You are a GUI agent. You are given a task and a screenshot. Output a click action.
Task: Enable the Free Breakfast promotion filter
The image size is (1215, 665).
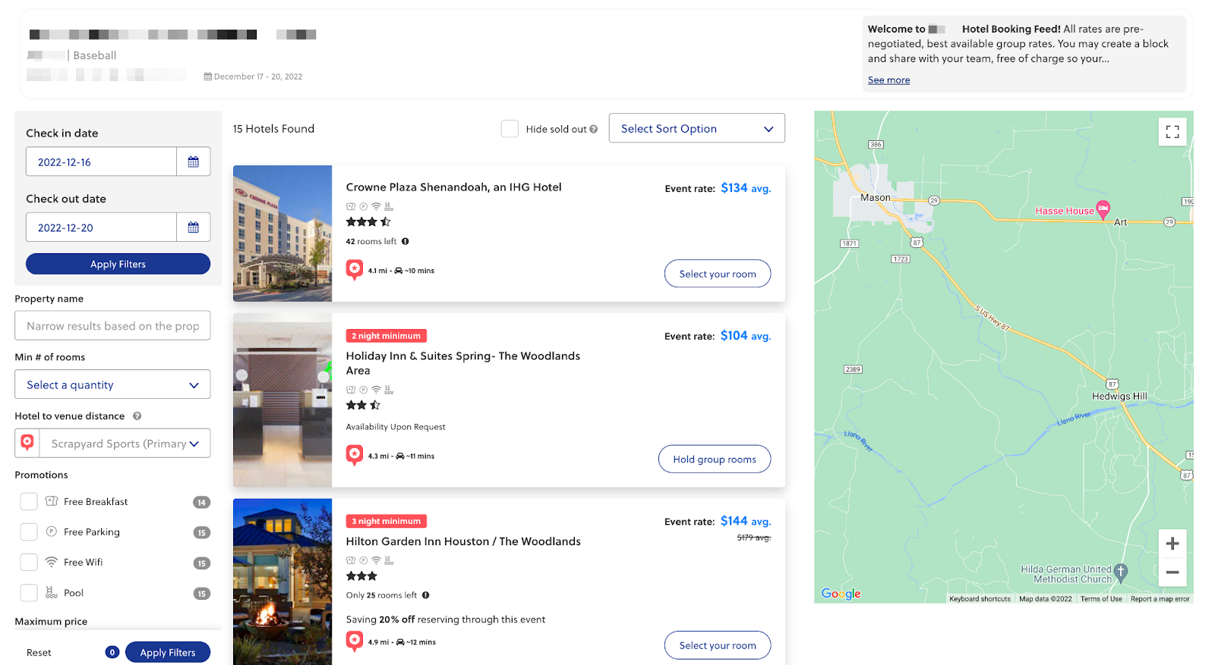click(29, 501)
